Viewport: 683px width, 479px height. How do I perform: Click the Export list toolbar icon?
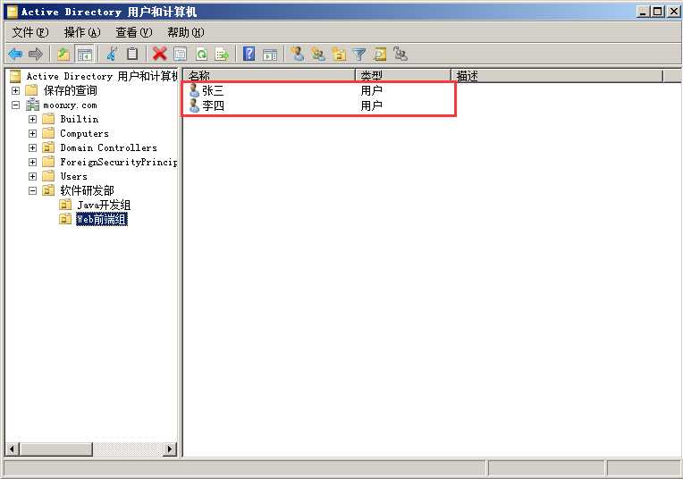pyautogui.click(x=222, y=54)
